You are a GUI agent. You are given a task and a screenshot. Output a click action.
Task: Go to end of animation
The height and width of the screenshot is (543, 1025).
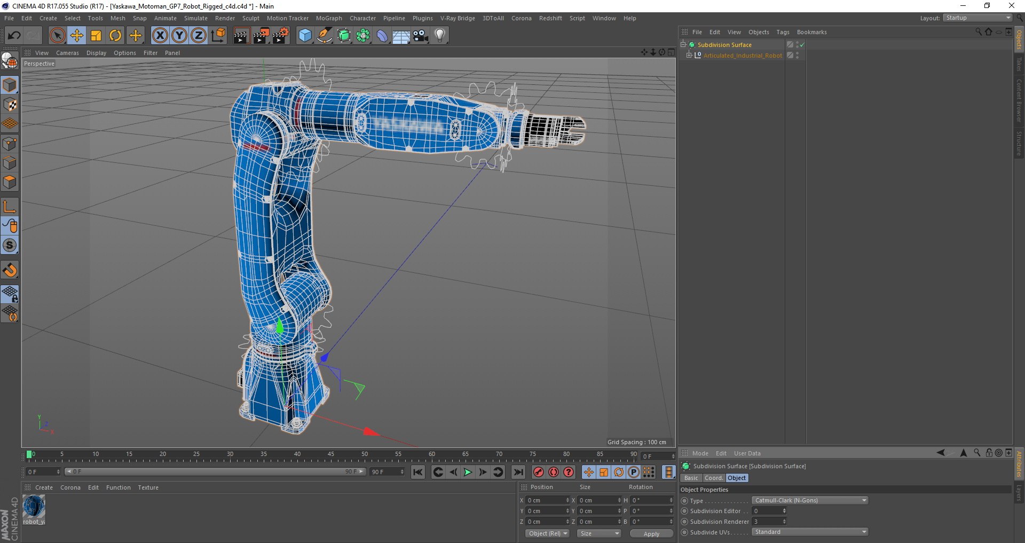pos(518,472)
